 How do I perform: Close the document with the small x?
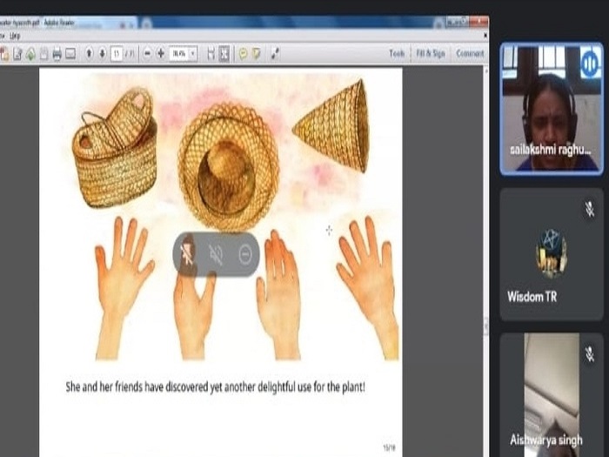coord(485,36)
